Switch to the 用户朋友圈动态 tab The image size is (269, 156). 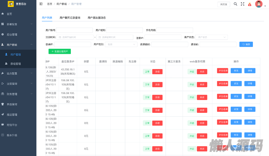[x=97, y=18]
